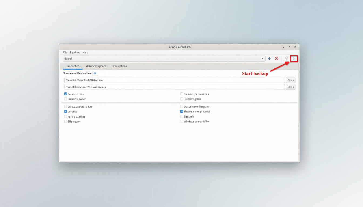Click Open next to the source path

[x=291, y=80]
